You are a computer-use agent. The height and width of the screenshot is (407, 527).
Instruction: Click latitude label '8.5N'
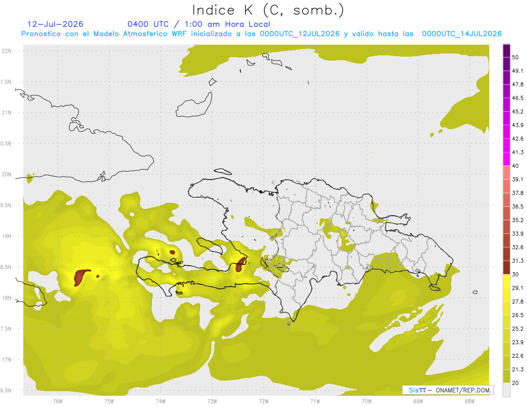7,267
